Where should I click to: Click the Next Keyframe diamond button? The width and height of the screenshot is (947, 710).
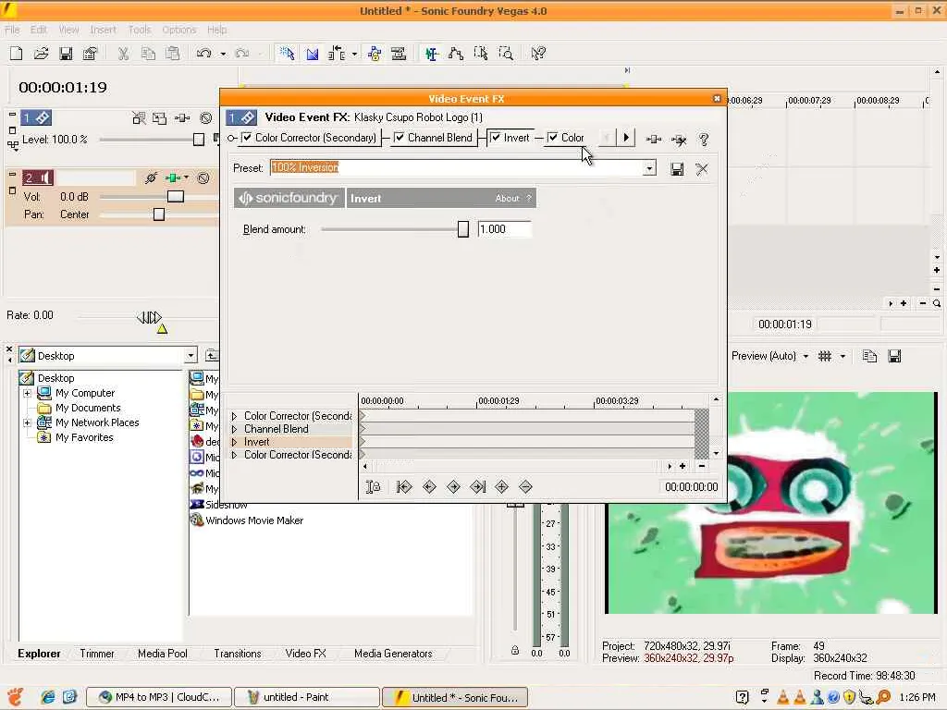(x=453, y=486)
